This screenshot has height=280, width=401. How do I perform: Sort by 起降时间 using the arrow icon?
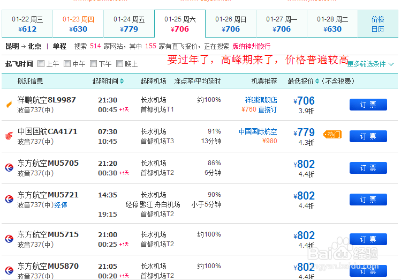[122, 81]
